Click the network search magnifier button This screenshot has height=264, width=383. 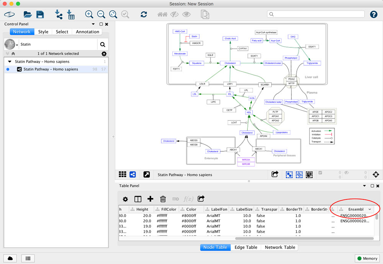(103, 44)
